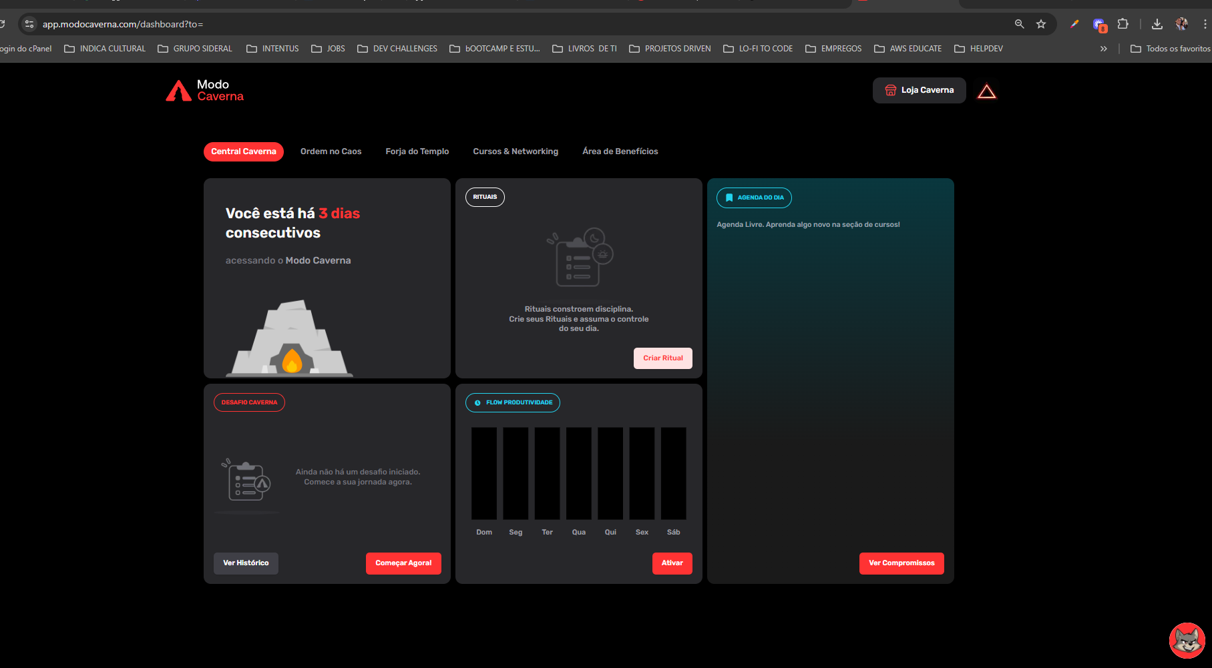Bookmark this page with the star icon
Viewport: 1212px width, 668px height.
click(x=1040, y=24)
